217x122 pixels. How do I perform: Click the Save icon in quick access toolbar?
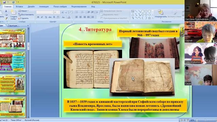point(4,2)
